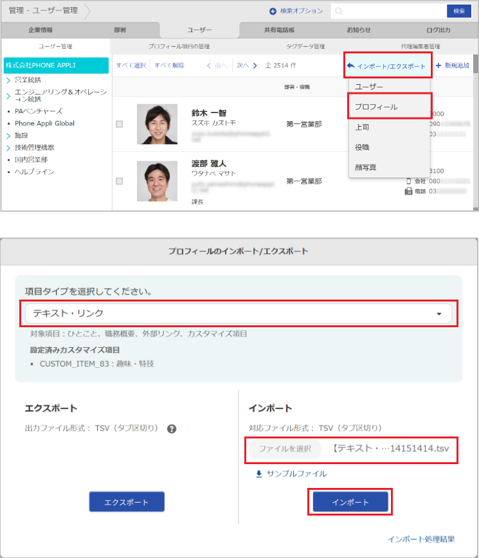Screen dimensions: 479x558
Task: Choose プロフィール in import/export menu
Action: pos(390,107)
